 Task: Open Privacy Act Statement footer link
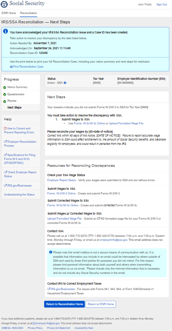59,328
